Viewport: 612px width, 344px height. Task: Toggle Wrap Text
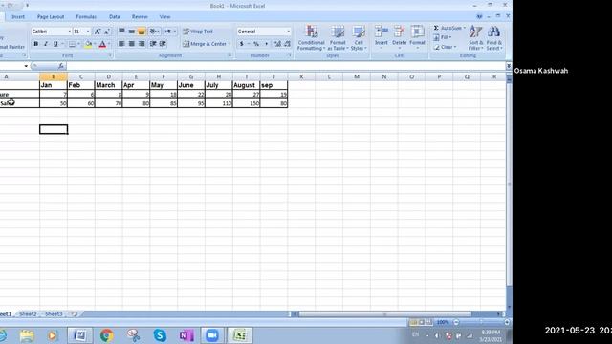click(x=198, y=32)
